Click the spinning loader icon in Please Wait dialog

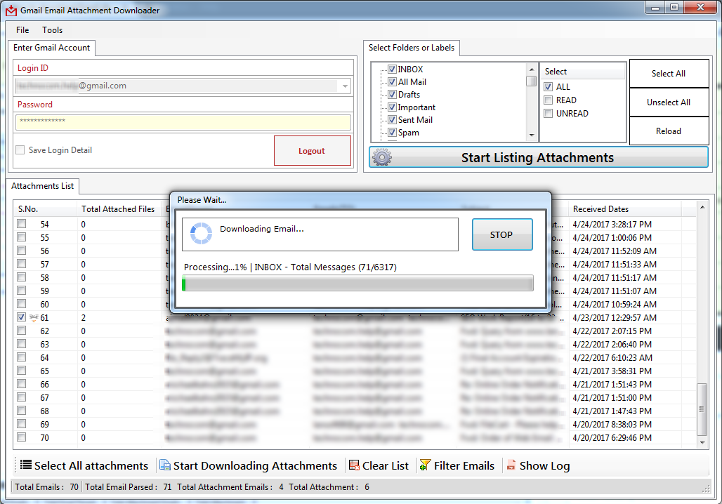202,233
